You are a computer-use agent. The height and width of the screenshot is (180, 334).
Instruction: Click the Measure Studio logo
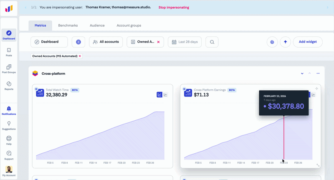(x=9, y=8)
